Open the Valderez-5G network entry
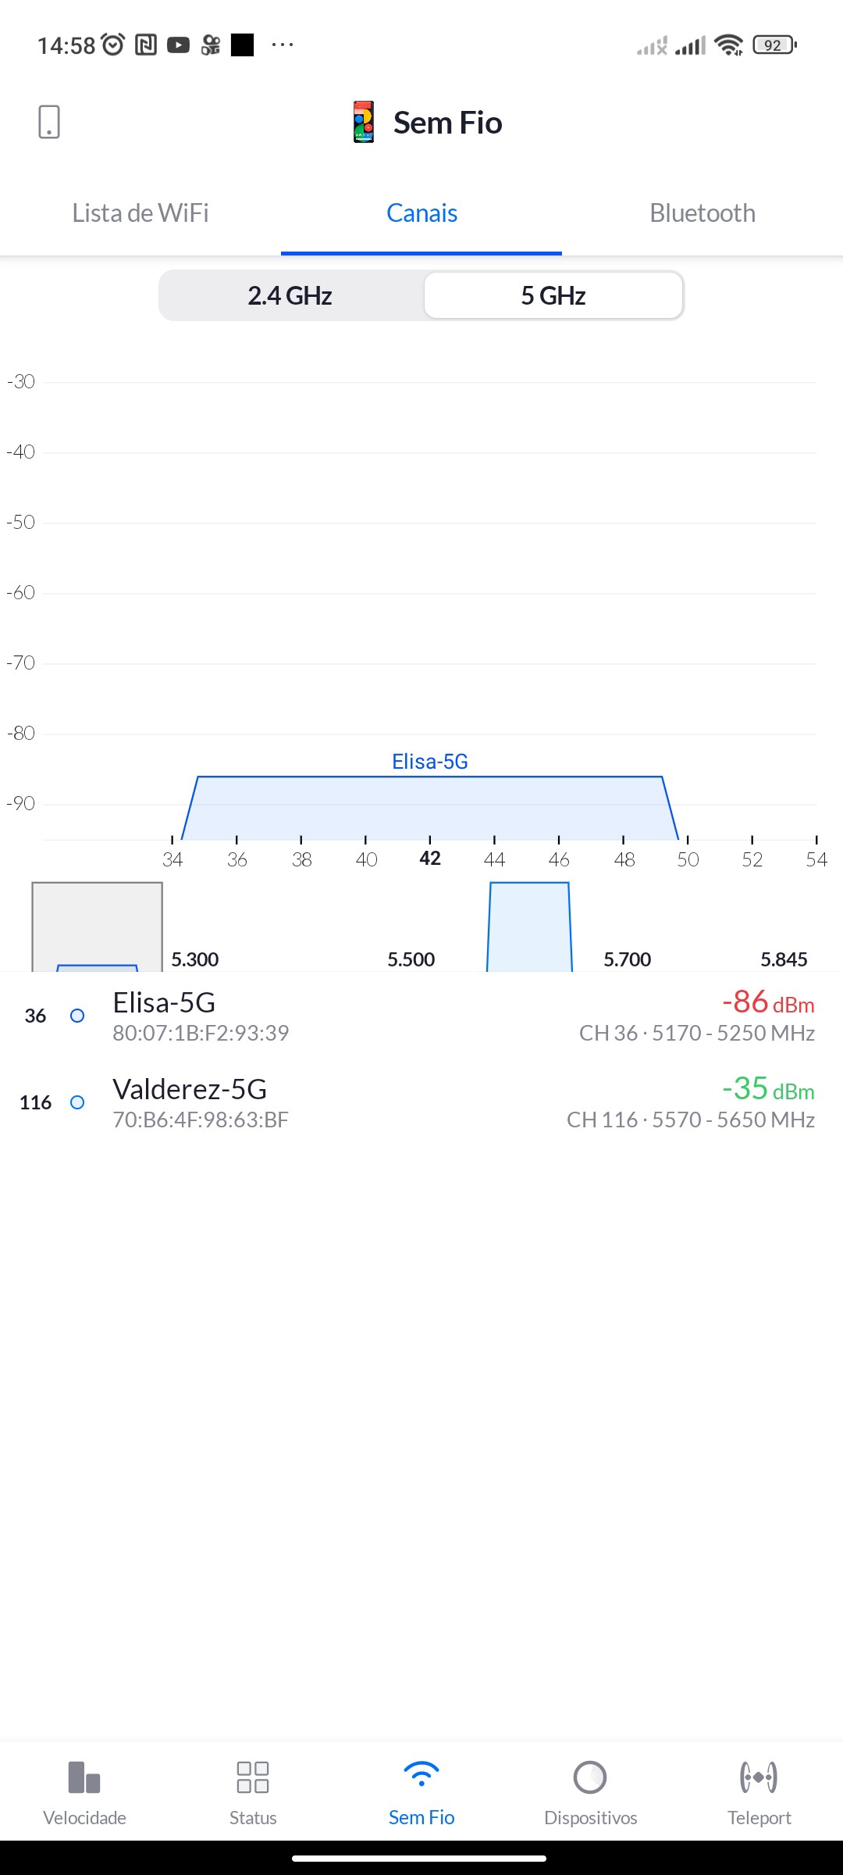This screenshot has height=1875, width=843. pyautogui.click(x=421, y=1102)
